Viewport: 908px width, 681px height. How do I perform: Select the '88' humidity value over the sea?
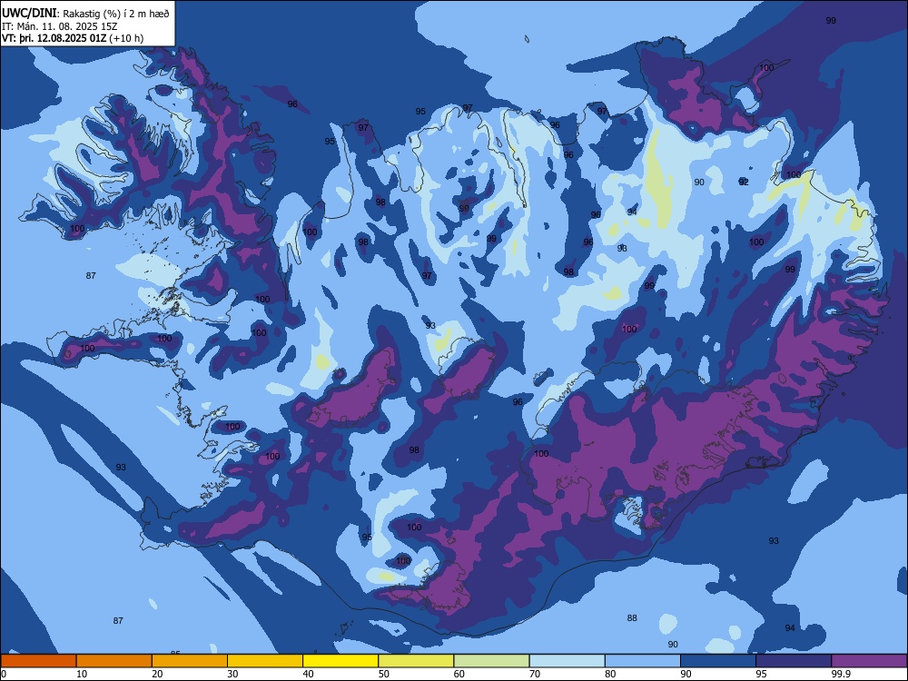tap(632, 617)
